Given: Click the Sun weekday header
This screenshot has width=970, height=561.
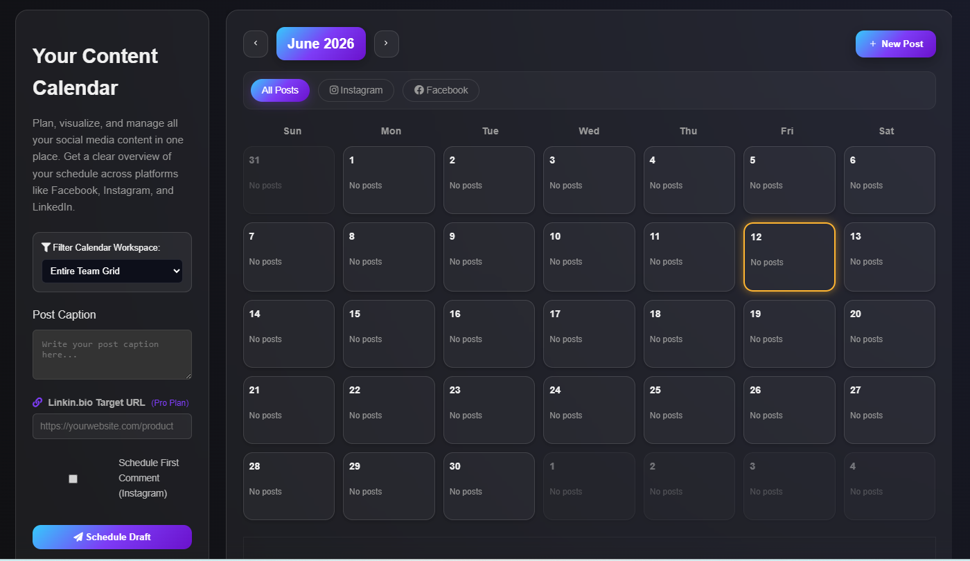Looking at the screenshot, I should [292, 131].
